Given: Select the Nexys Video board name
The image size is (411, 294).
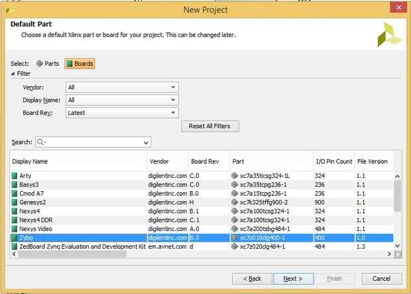Looking at the screenshot, I should click(36, 229).
